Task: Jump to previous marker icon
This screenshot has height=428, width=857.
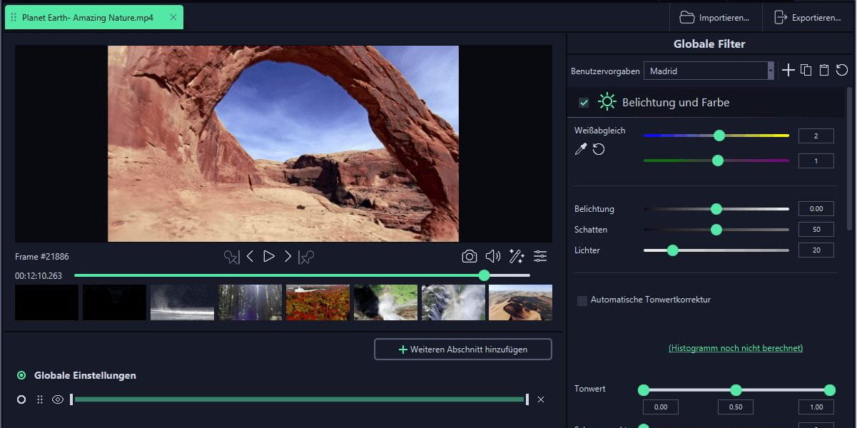Action: pos(231,257)
